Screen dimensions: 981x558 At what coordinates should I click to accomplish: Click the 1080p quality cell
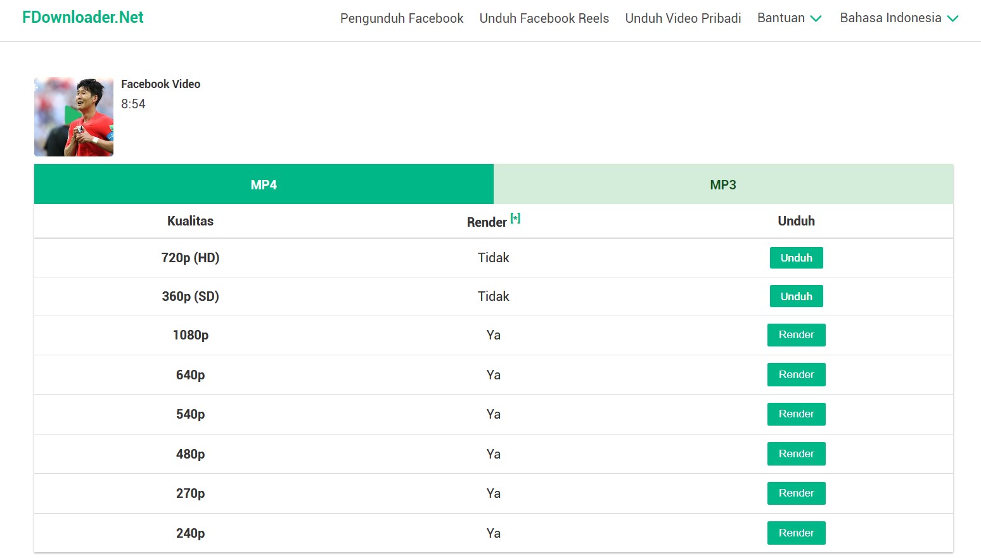190,335
